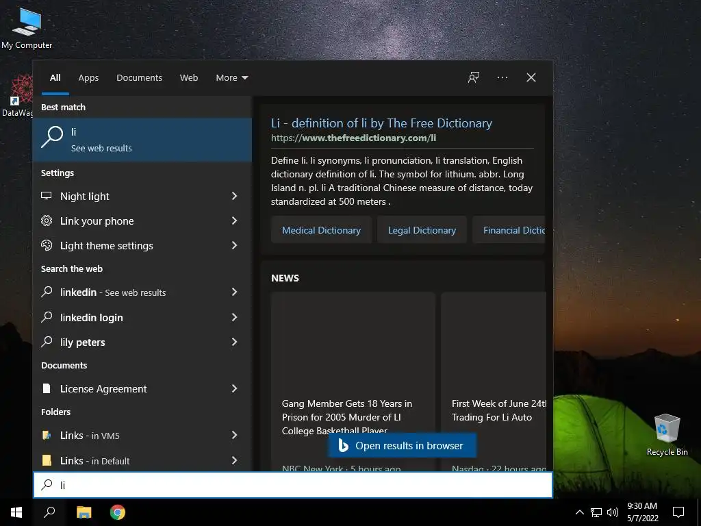Click the folder icon for Links in Default
This screenshot has height=526, width=701.
point(47,460)
